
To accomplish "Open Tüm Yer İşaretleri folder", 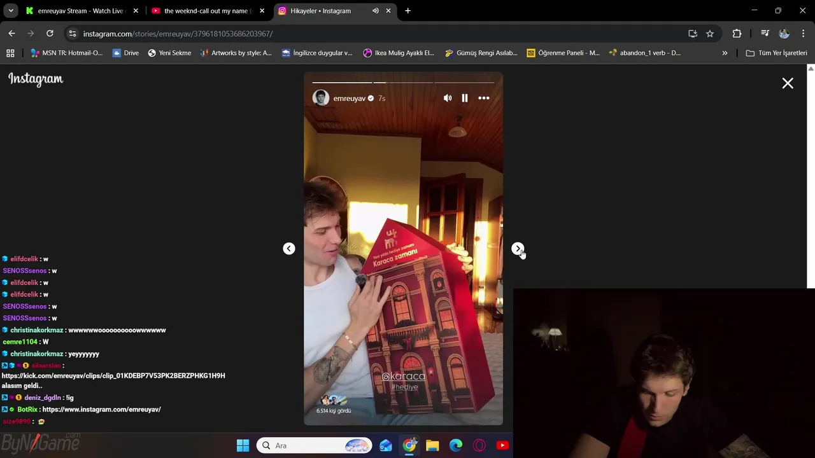I will 776,53.
